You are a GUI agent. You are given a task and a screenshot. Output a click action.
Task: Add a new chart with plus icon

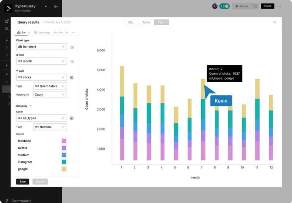[67, 33]
